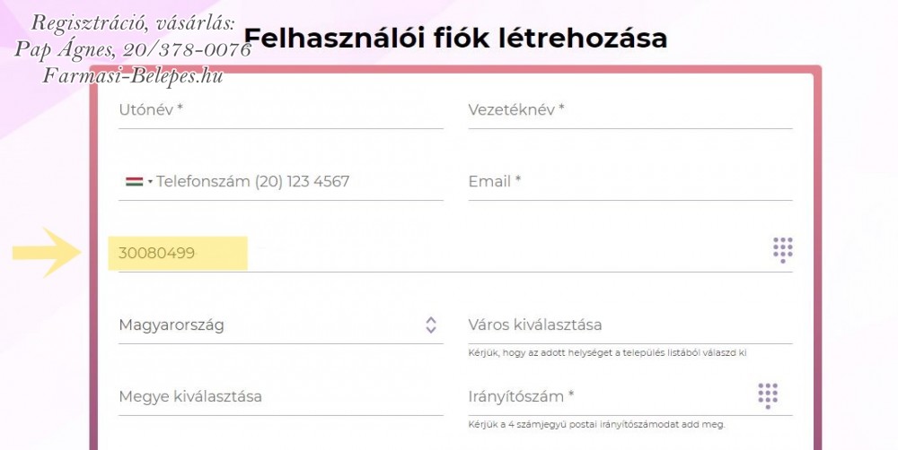Open the Város kiválasztása selector
Viewport: 898px width, 450px height.
tap(630, 325)
